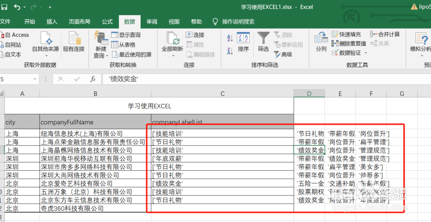
Task: Switch to the 帮助 ribbon tab
Action: click(x=196, y=22)
